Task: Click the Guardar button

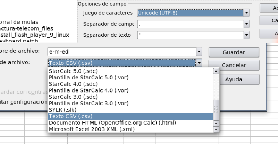Action: 234,53
